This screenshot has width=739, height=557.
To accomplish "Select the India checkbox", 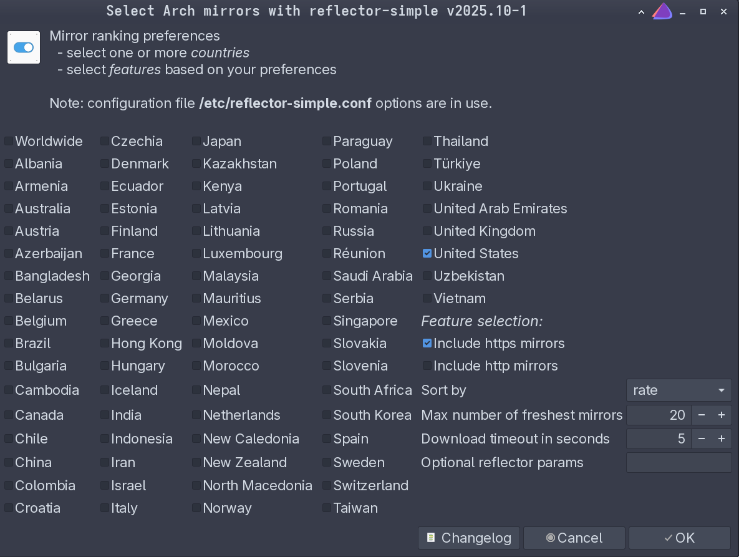I will [x=105, y=415].
